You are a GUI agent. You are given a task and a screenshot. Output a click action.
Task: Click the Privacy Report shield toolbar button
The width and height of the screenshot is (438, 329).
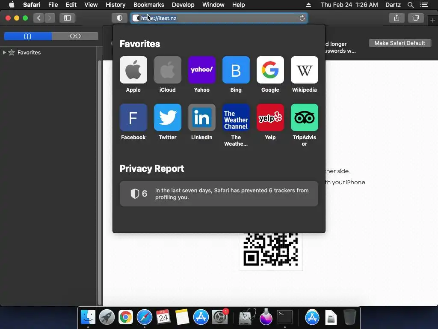[x=120, y=18]
